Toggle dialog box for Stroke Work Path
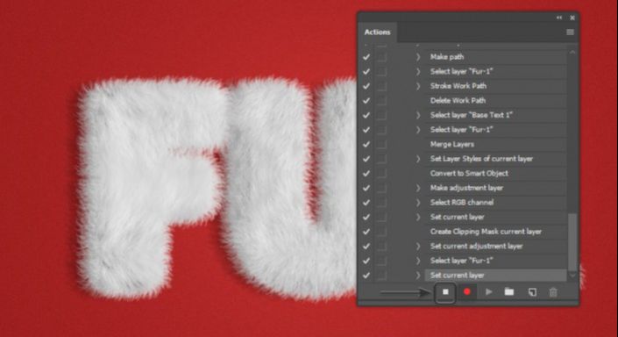The height and width of the screenshot is (337, 618). pyautogui.click(x=381, y=86)
